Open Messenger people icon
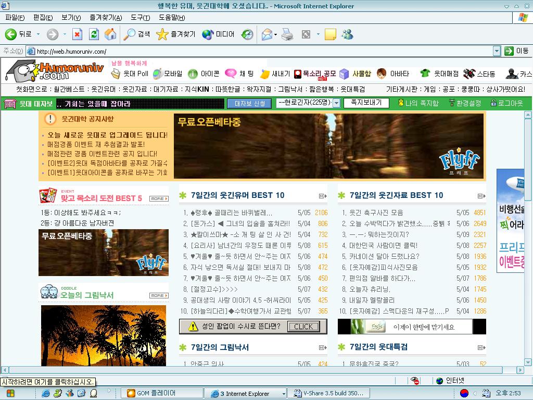533x400 pixels. click(x=347, y=34)
